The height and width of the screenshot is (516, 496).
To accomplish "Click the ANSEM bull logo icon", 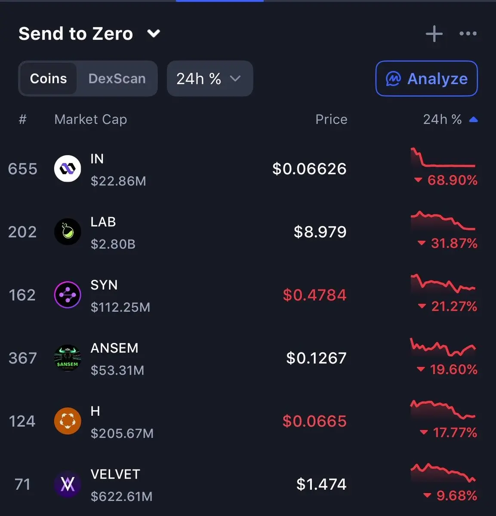I will click(x=68, y=358).
